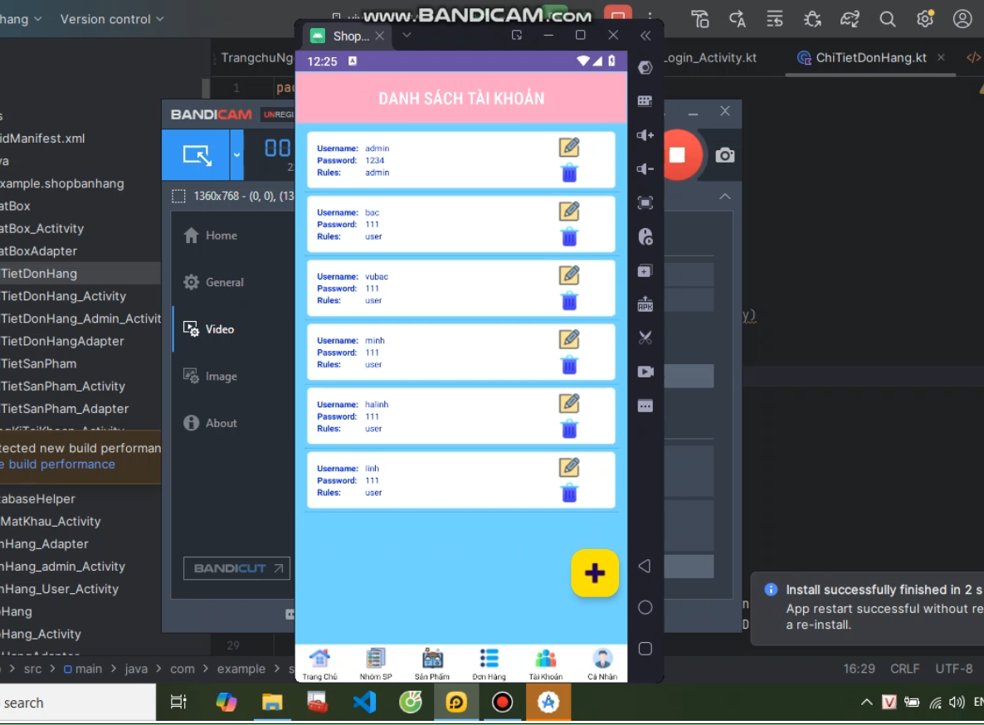Open Nhóm SP bottom navigation tab
Viewport: 984px width, 725px height.
coord(375,664)
